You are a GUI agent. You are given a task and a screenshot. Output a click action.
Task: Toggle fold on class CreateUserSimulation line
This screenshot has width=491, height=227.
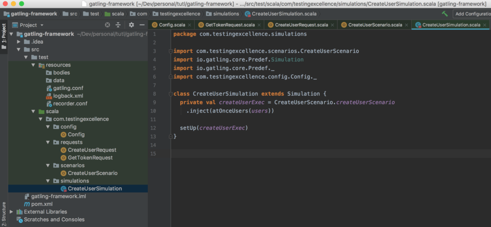point(170,94)
